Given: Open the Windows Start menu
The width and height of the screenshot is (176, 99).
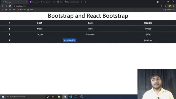Looking at the screenshot, I should tap(3, 97).
